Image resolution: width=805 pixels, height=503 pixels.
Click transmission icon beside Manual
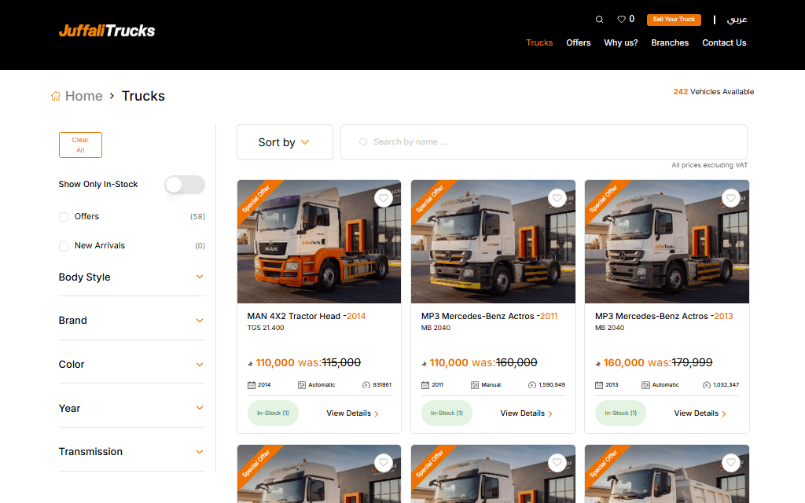(475, 385)
